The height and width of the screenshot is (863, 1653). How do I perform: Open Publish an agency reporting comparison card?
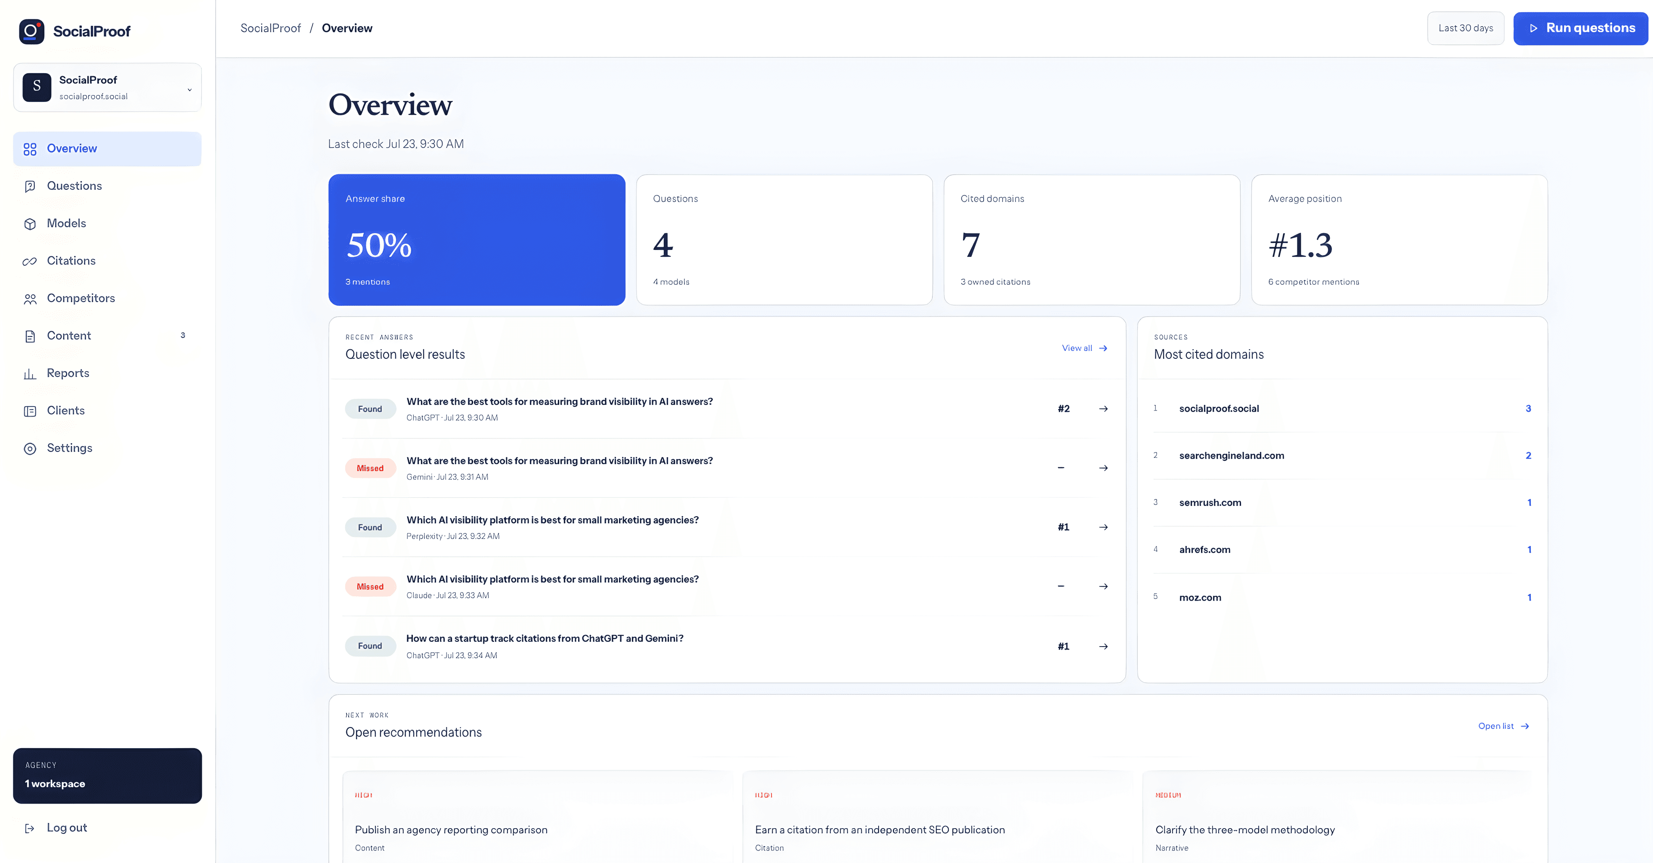(537, 817)
